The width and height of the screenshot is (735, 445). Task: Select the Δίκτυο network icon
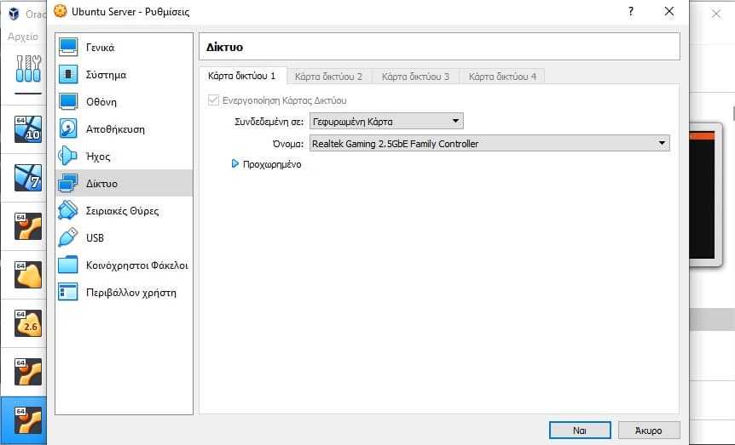pyautogui.click(x=68, y=183)
